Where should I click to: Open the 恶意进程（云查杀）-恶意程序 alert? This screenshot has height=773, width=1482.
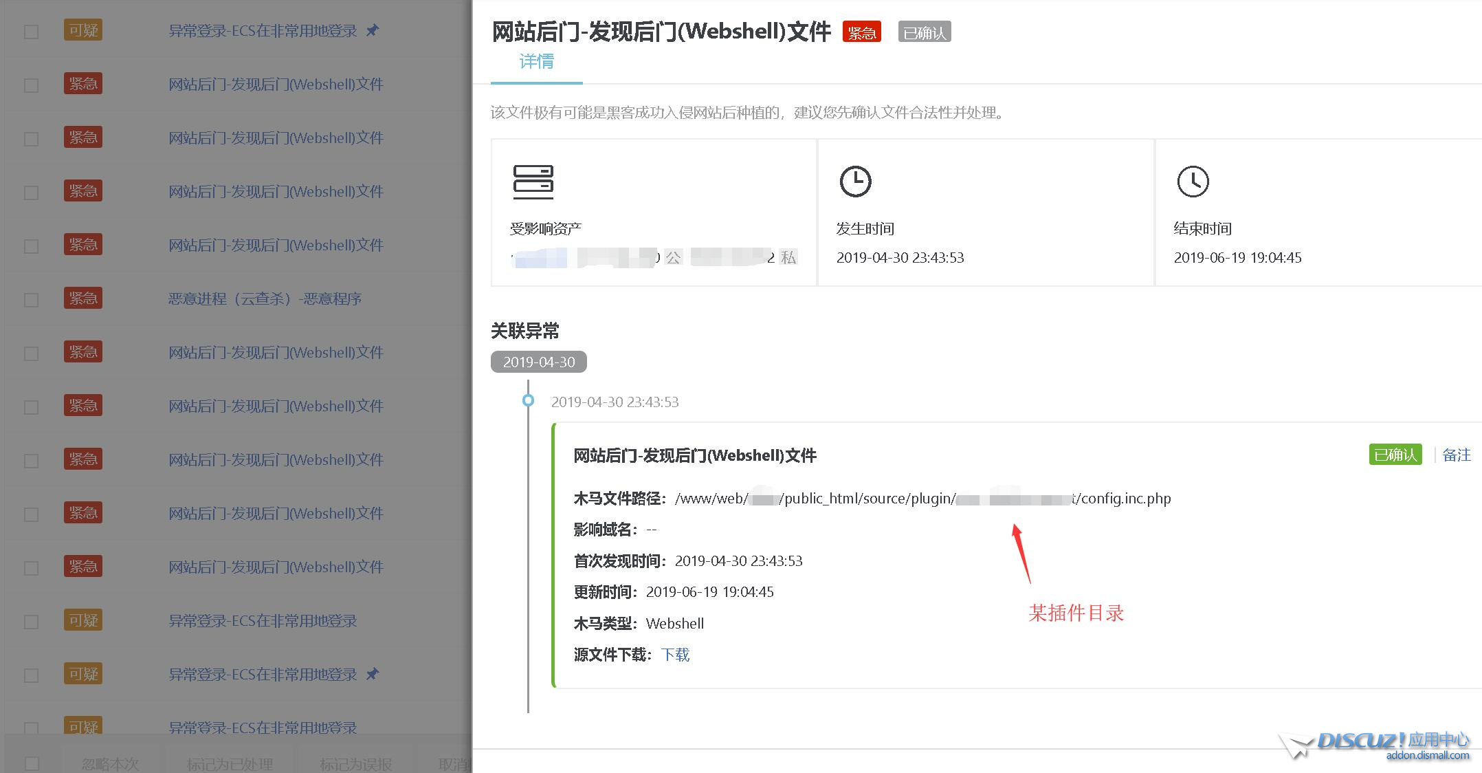[x=265, y=299]
